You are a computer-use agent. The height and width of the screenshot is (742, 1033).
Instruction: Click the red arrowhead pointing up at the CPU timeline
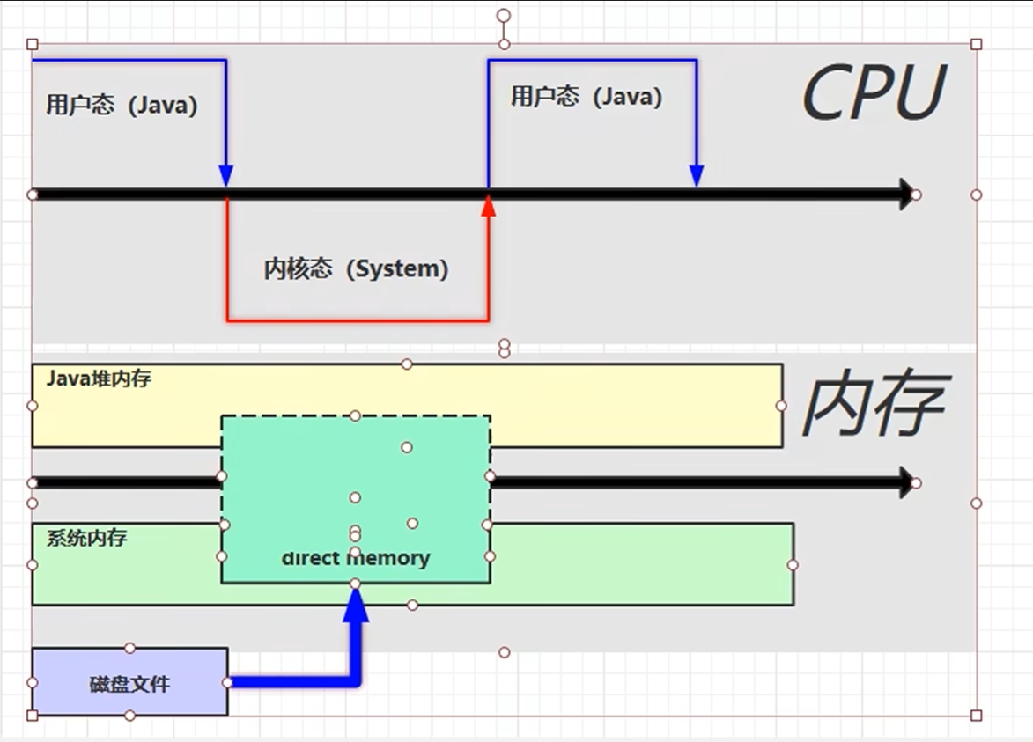488,206
